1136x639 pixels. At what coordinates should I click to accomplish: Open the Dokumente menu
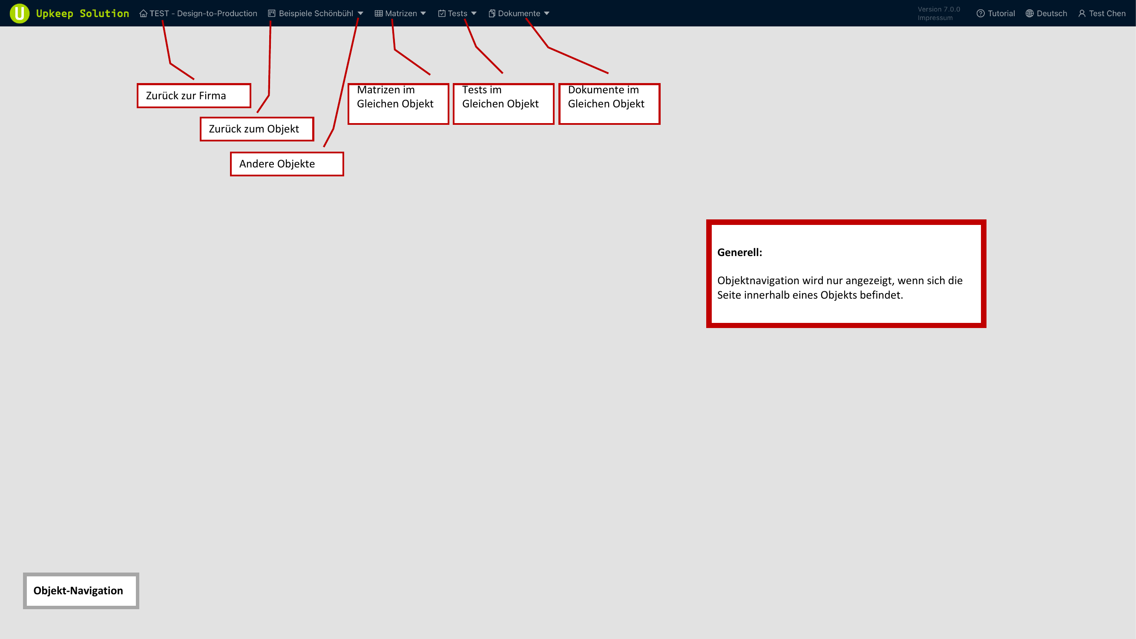519,14
